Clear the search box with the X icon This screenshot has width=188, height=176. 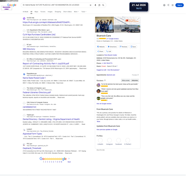click(90, 5)
